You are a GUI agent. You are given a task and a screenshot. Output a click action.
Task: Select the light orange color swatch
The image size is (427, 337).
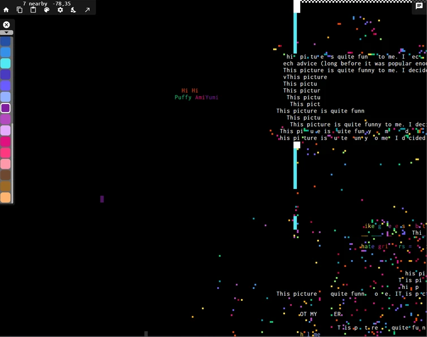click(6, 197)
